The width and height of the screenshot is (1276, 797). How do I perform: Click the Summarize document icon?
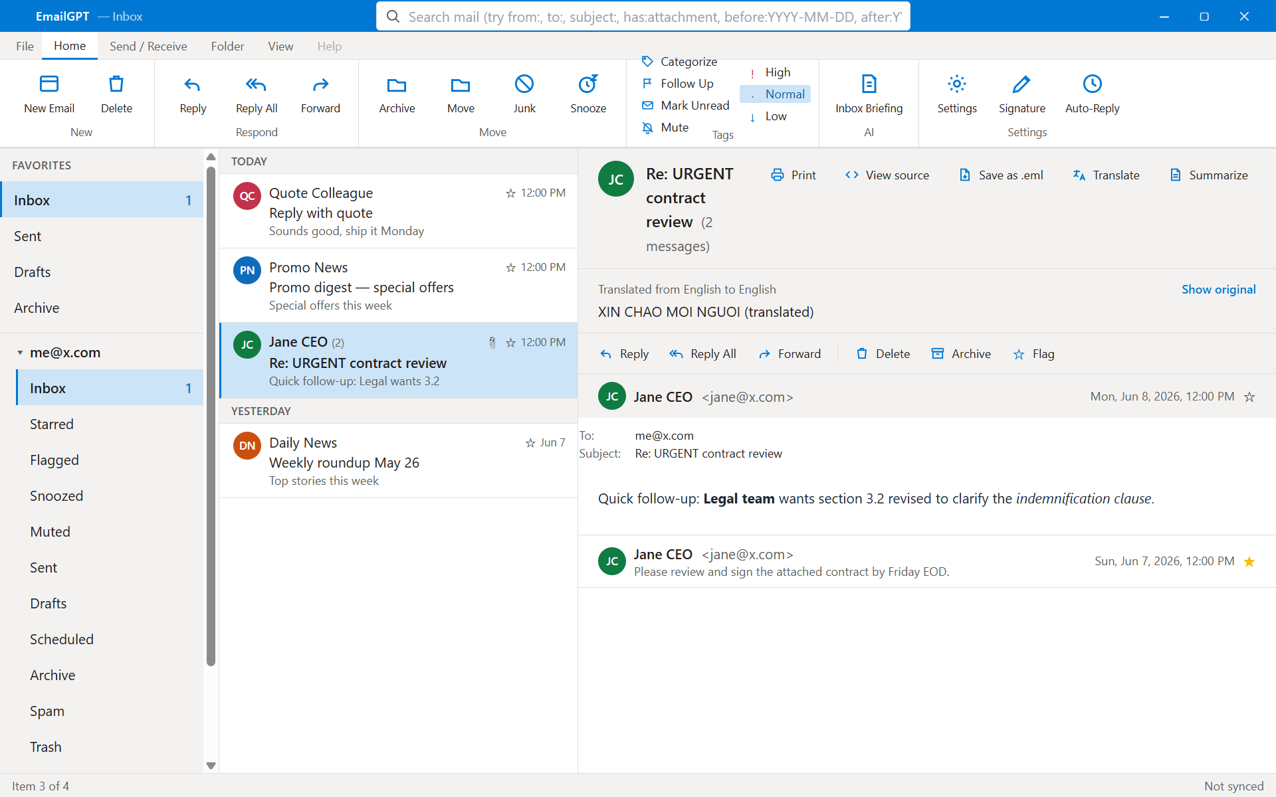[1176, 175]
